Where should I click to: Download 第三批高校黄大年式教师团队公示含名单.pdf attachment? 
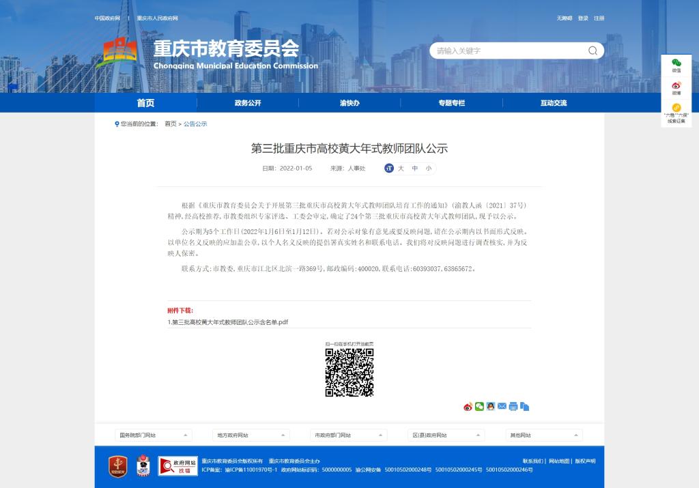(229, 322)
